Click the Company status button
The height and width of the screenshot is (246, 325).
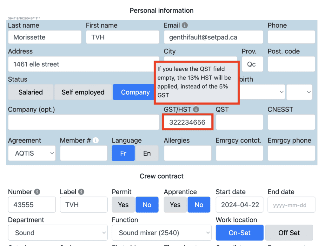135,92
